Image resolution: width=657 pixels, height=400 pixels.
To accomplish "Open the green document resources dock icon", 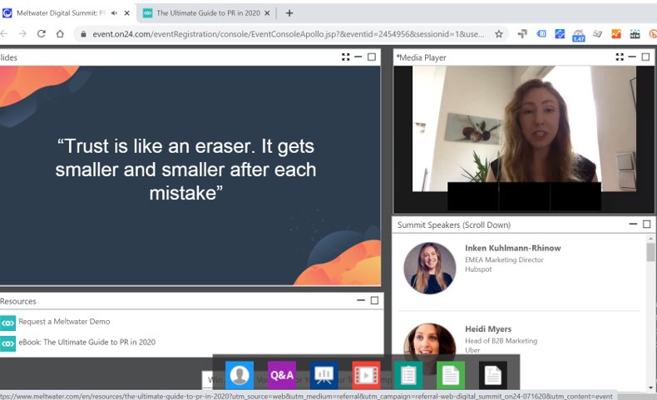I will pyautogui.click(x=451, y=375).
